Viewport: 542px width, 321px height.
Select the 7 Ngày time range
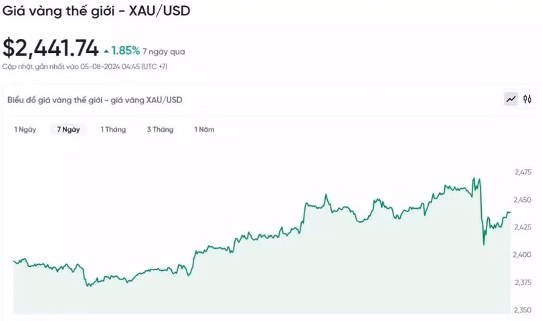click(68, 130)
